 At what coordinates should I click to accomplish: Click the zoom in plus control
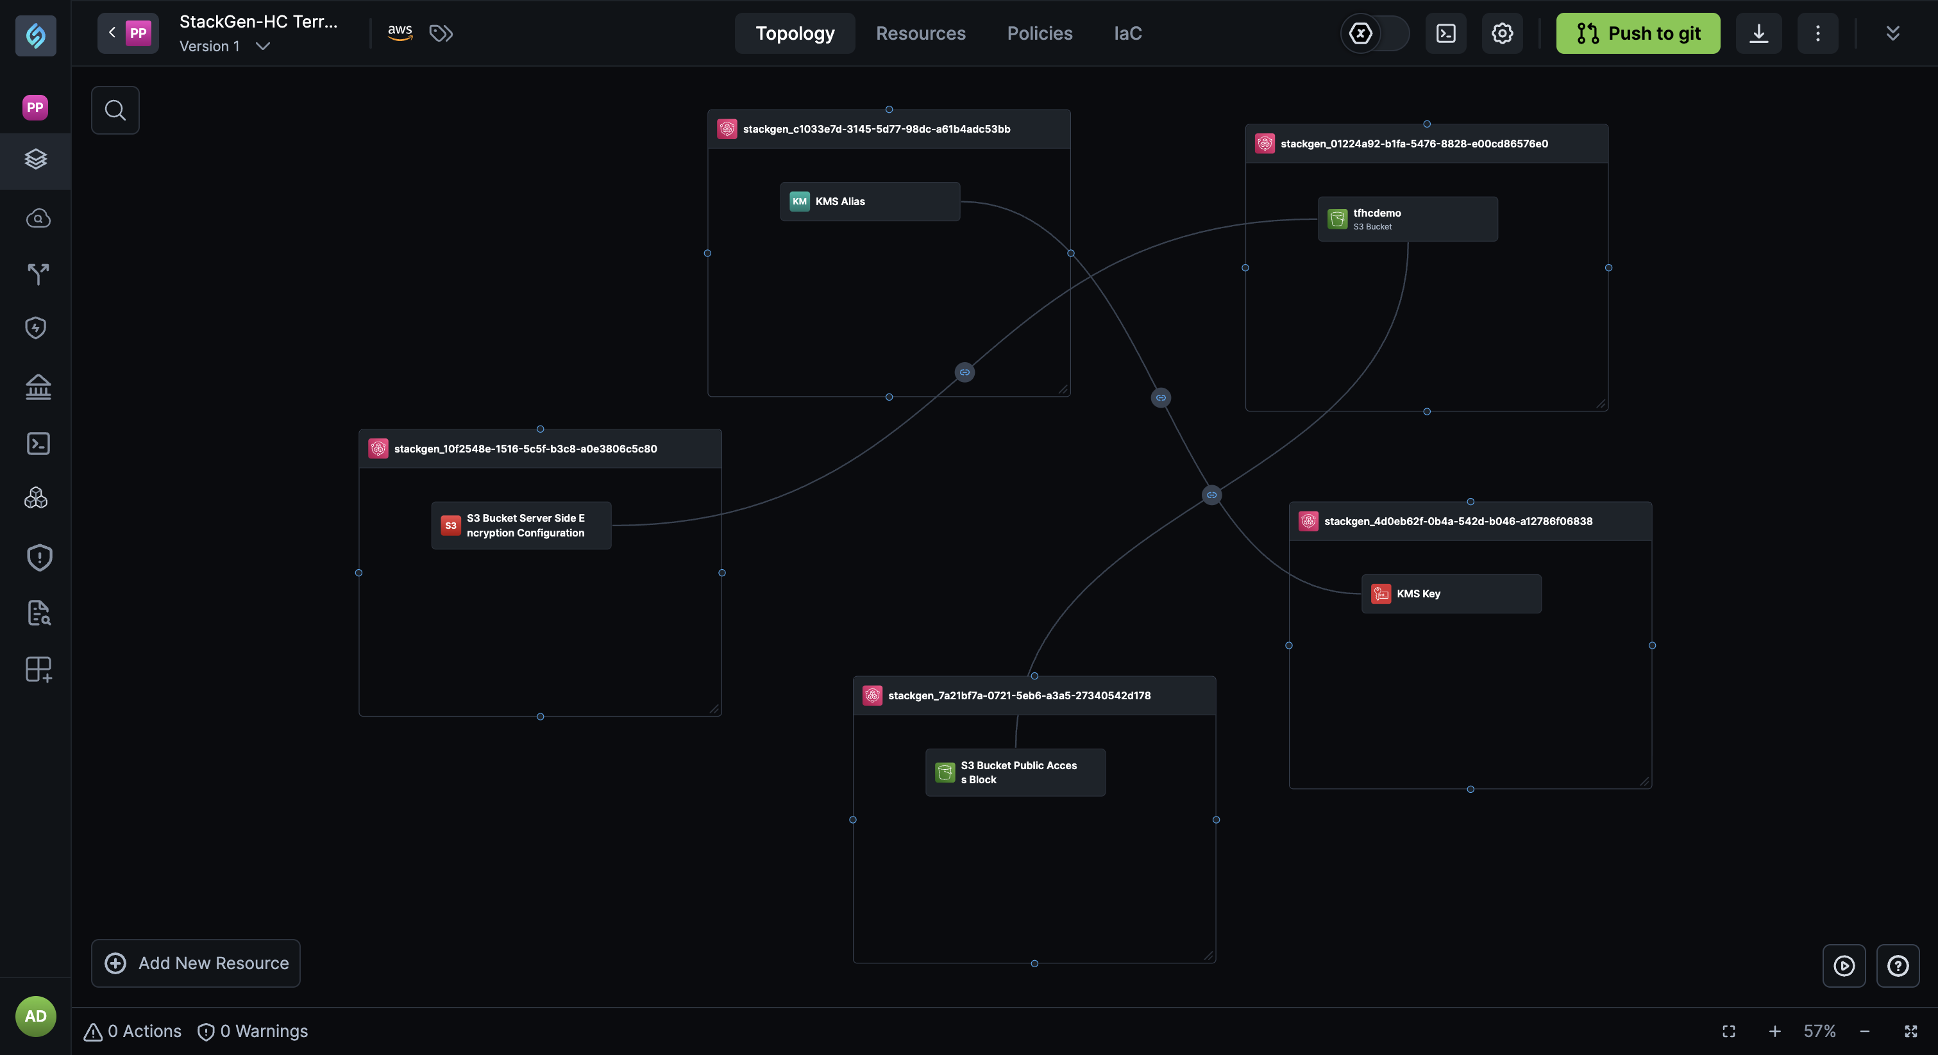coord(1774,1031)
